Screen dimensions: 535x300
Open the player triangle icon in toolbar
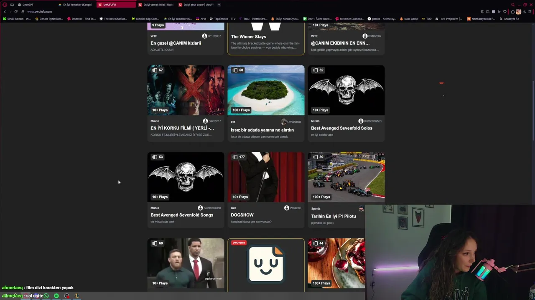(499, 12)
